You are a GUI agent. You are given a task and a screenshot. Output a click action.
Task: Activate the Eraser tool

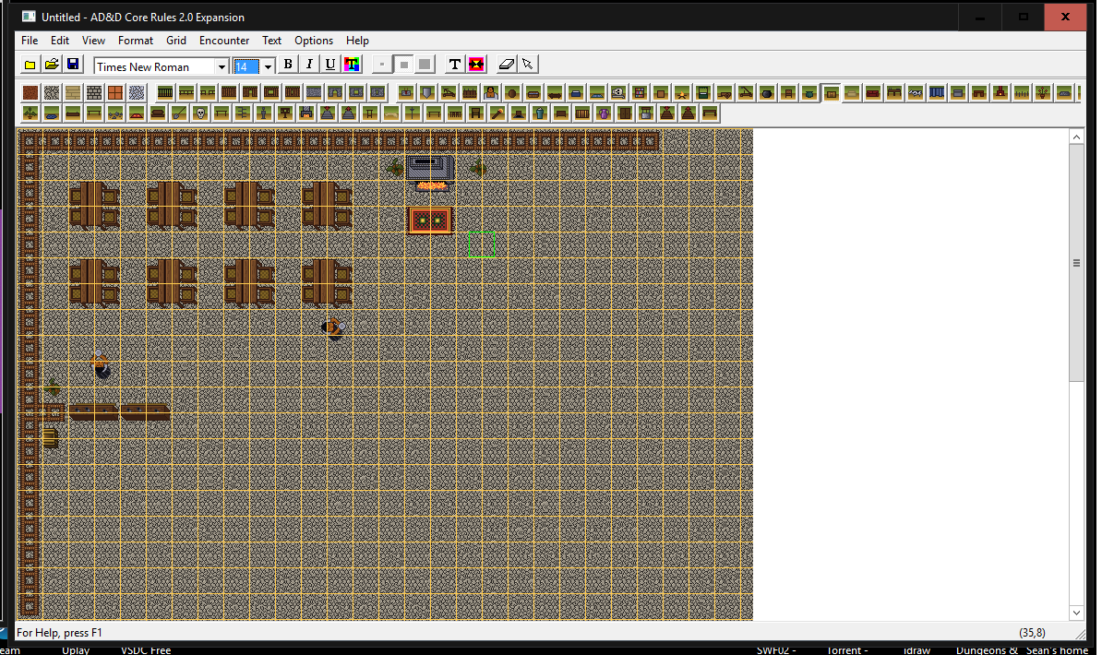click(x=506, y=64)
